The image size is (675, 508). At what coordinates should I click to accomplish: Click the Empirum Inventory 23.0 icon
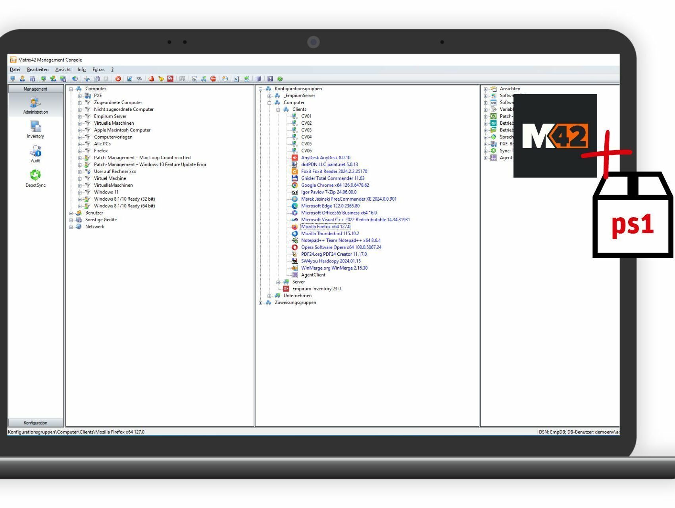coord(286,289)
